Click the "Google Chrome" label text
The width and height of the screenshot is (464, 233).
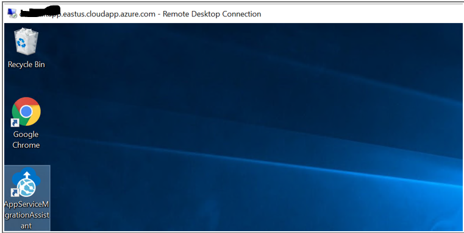point(26,140)
